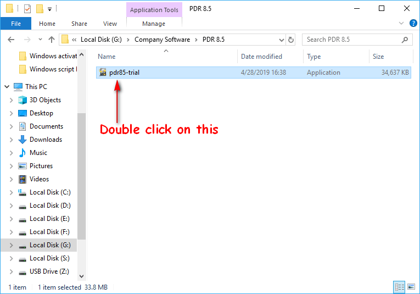
Task: Select the Manage tab under Application Tools
Action: tap(154, 24)
